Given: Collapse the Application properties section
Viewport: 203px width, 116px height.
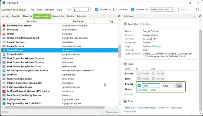Looking at the screenshot, I should [125, 24].
